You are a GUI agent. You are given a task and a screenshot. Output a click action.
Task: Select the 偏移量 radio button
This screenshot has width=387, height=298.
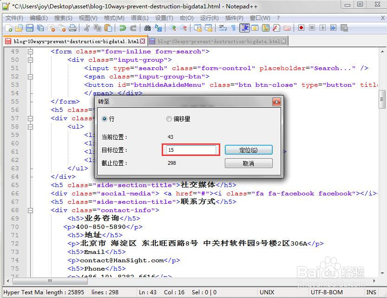pos(169,118)
